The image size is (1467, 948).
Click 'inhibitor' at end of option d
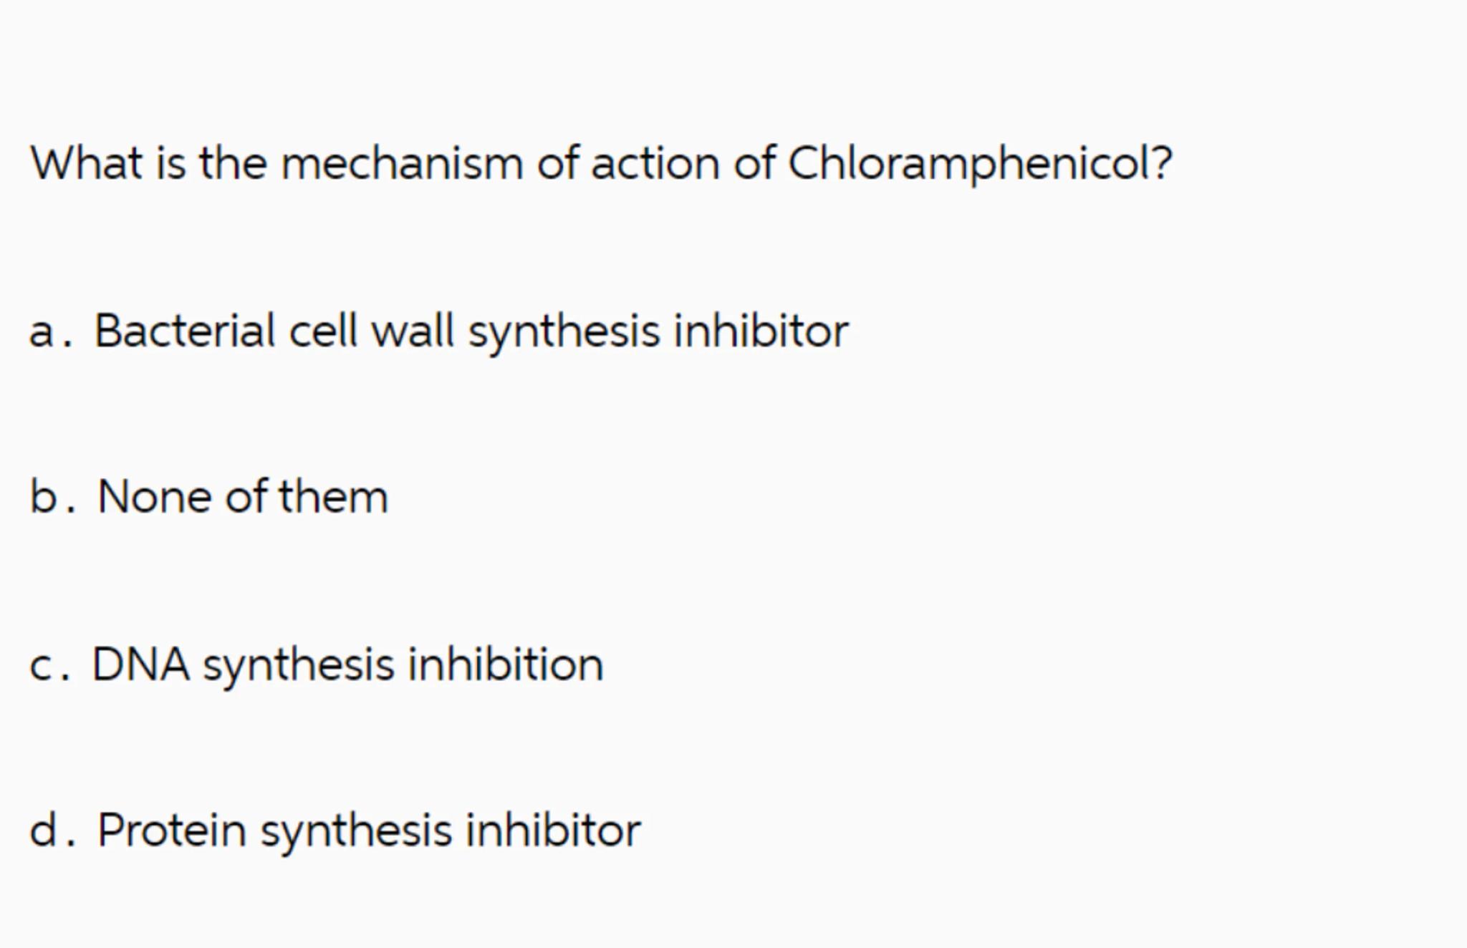coord(553,831)
